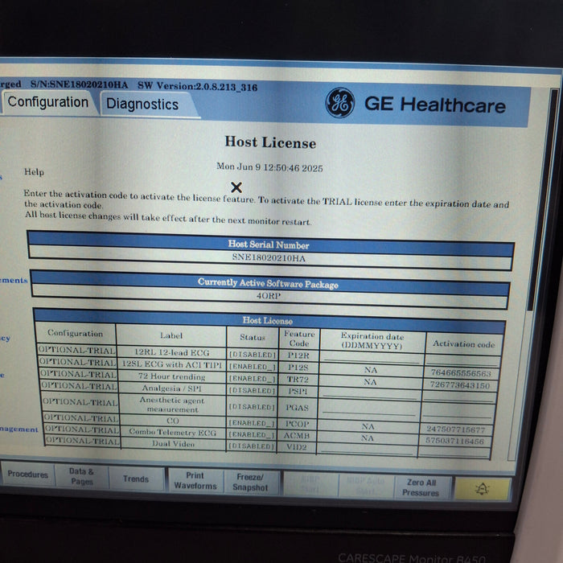Click activation code 726773643150
563x563 pixels.
coord(460,385)
